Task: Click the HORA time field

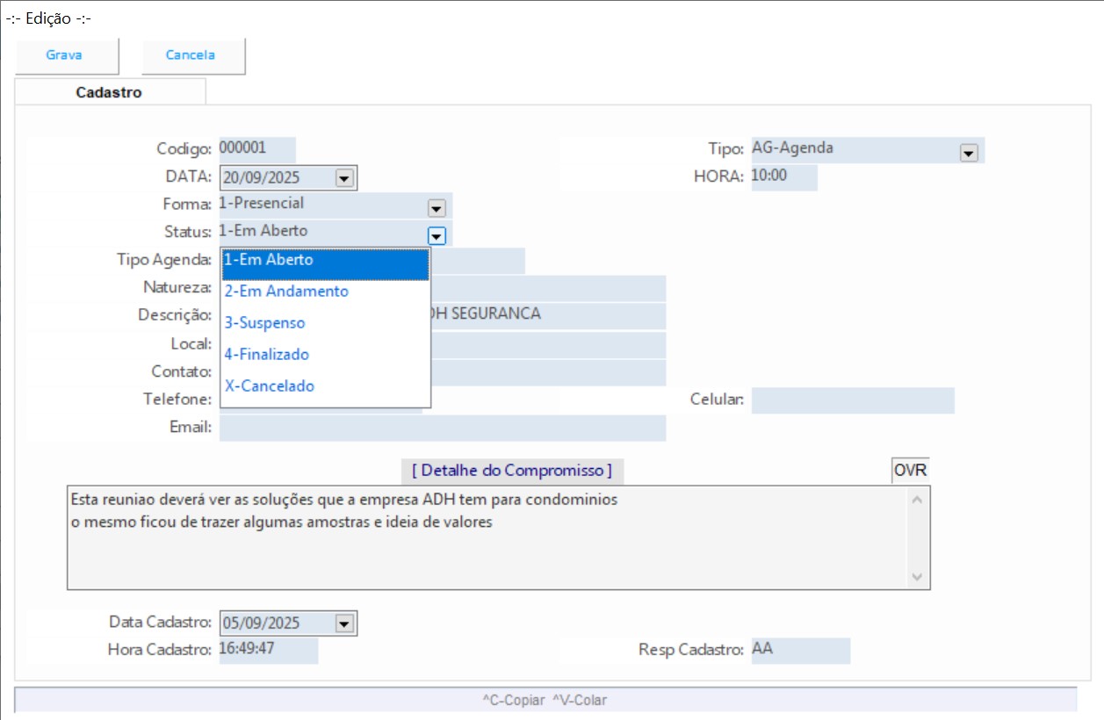Action: [x=783, y=176]
